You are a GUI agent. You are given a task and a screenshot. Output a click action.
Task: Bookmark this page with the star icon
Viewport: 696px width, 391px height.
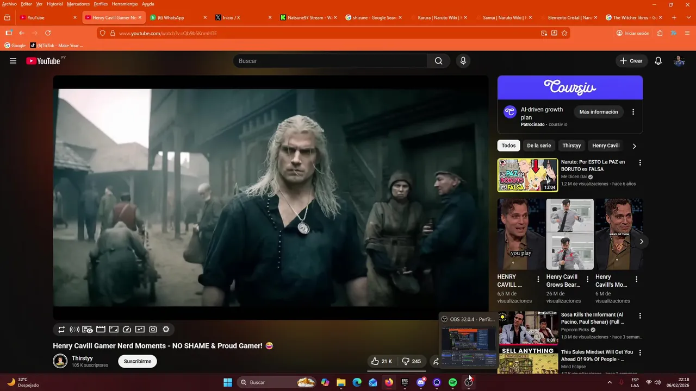pyautogui.click(x=564, y=33)
